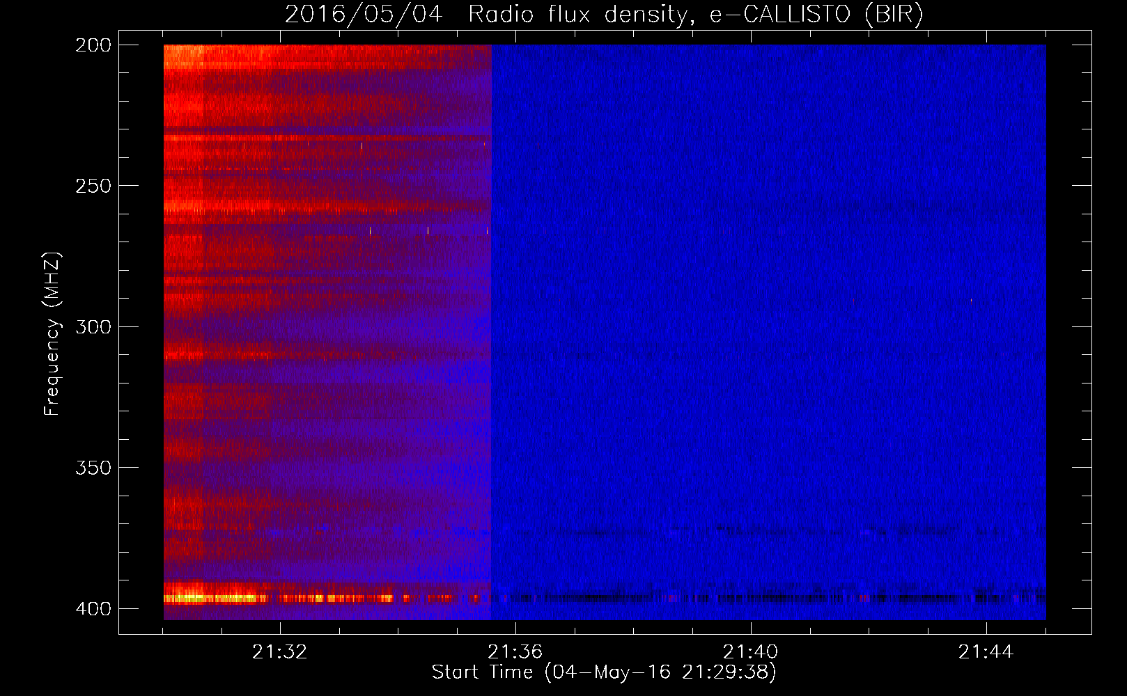Click the 21:36 time tick label
This screenshot has width=1127, height=696.
pyautogui.click(x=515, y=652)
